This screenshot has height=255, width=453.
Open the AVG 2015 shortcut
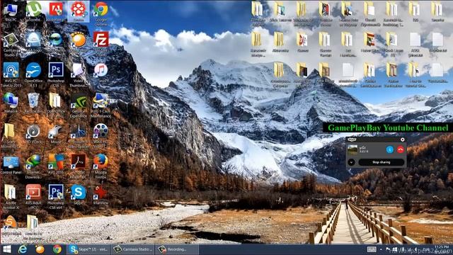56,164
